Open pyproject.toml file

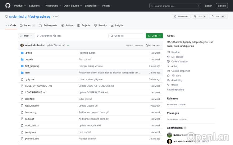[x=32, y=138]
